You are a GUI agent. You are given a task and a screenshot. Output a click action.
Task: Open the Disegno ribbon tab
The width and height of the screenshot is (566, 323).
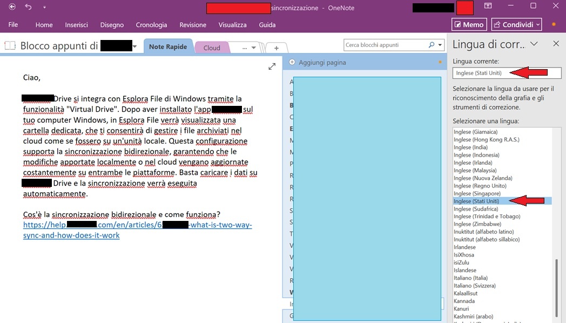tap(112, 25)
